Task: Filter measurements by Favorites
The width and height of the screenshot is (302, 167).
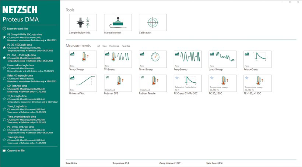Action: [x=126, y=46]
